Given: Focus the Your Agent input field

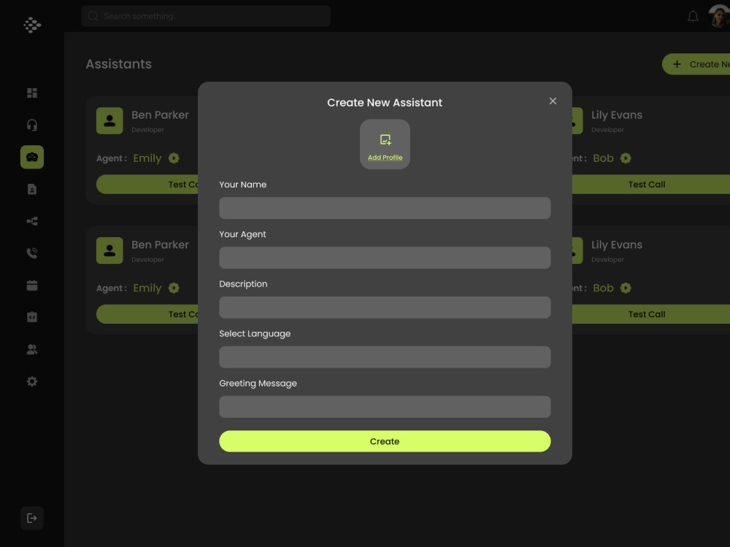Looking at the screenshot, I should coord(385,257).
